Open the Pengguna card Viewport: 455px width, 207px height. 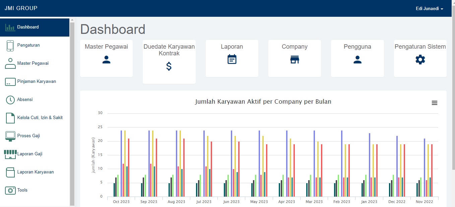click(x=357, y=59)
